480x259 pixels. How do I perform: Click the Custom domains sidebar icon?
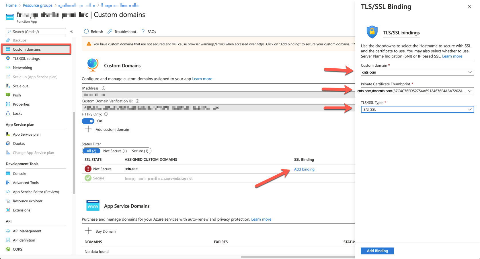tap(8, 49)
